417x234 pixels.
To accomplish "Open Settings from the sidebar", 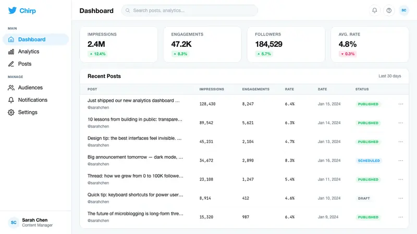I will coord(35,112).
